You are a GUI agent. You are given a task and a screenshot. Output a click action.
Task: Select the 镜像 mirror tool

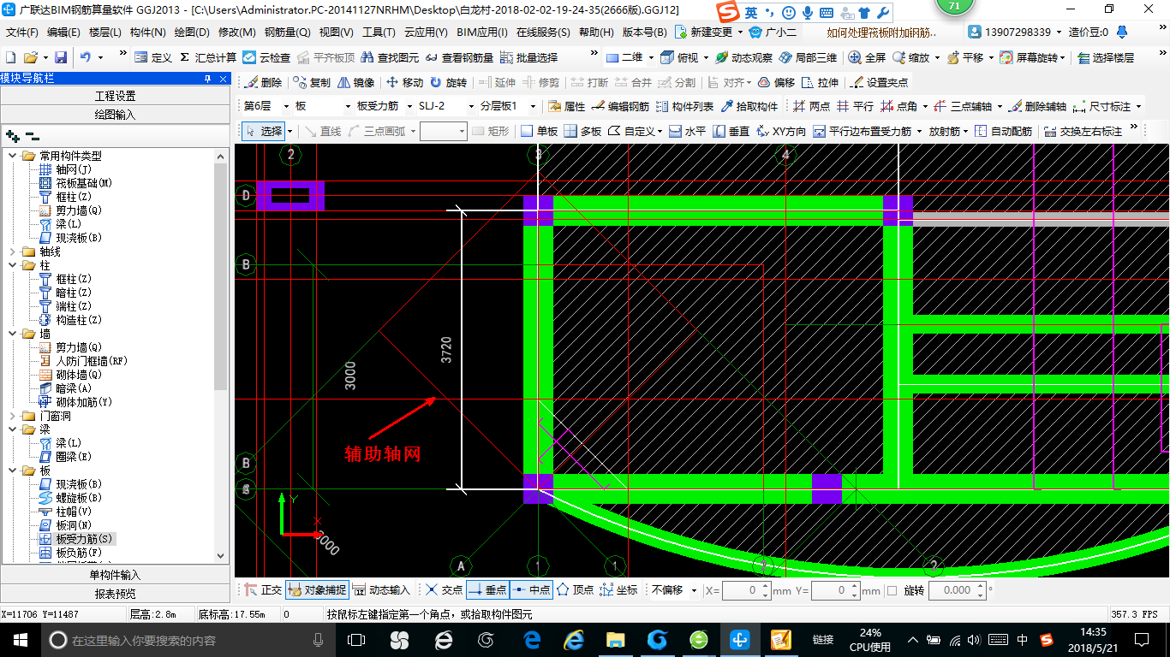coord(355,82)
